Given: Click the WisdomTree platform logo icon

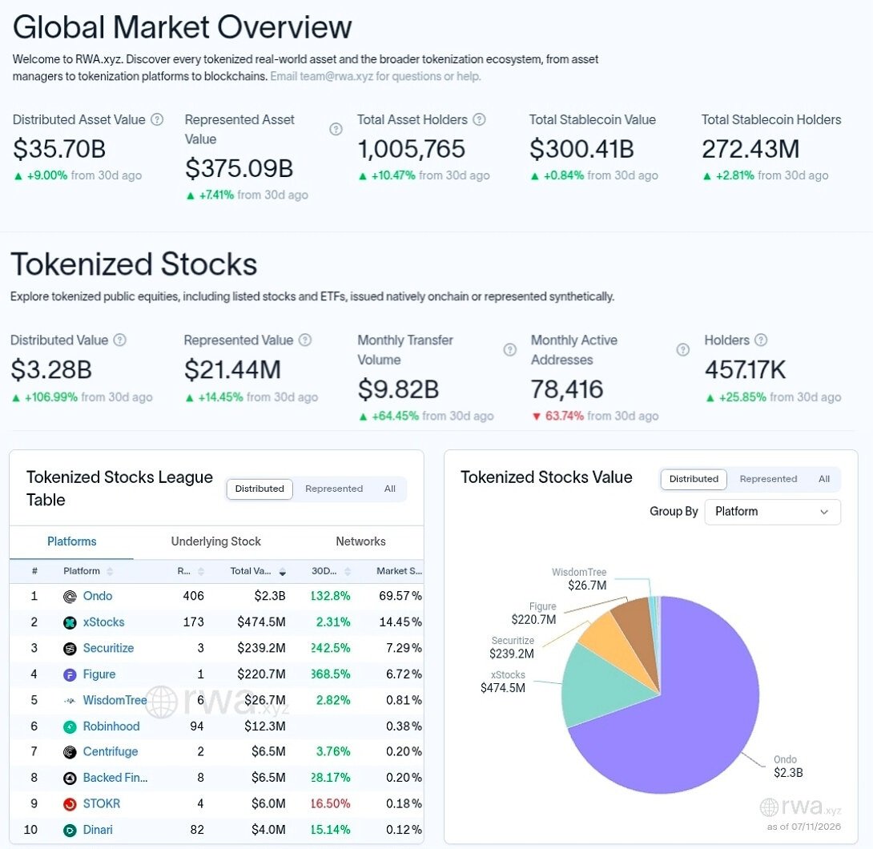Looking at the screenshot, I should [x=70, y=700].
